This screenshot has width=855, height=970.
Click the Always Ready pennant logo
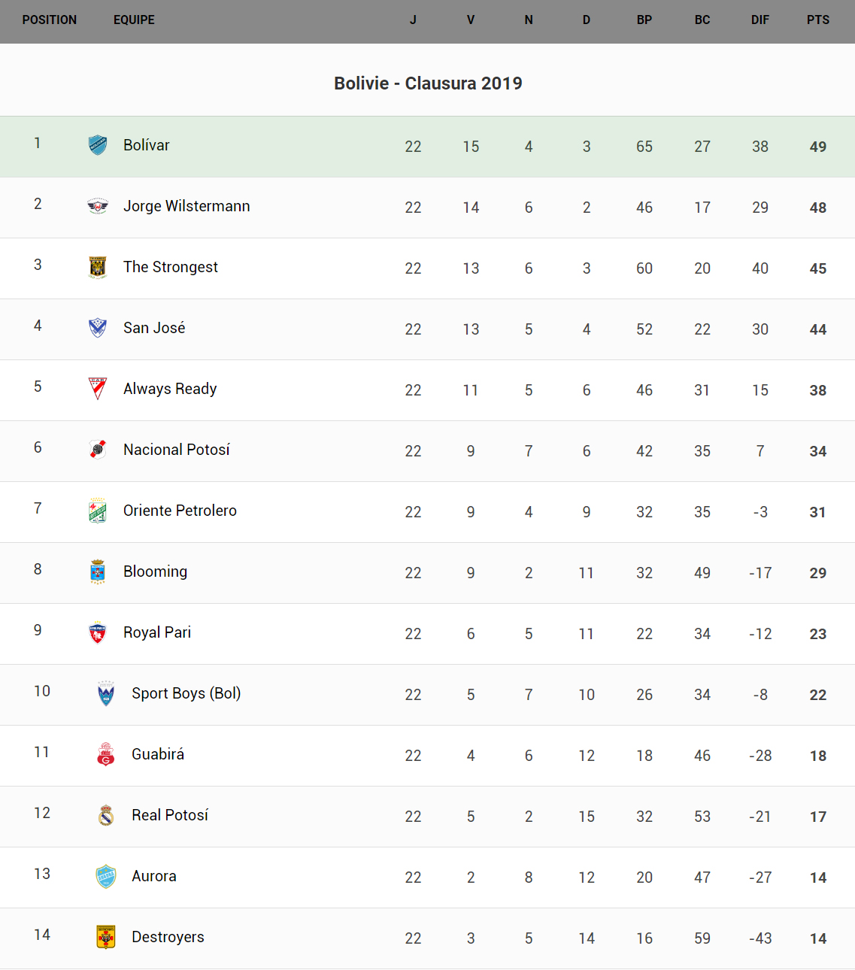tap(98, 389)
